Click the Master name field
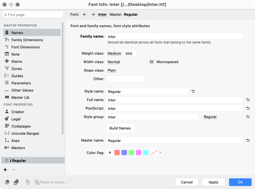 (x=175, y=140)
